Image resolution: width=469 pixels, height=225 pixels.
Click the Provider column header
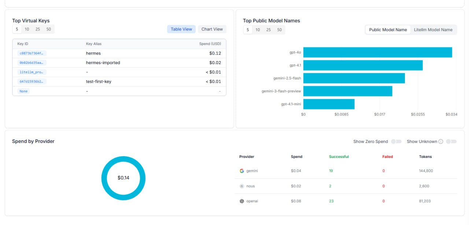[247, 156]
